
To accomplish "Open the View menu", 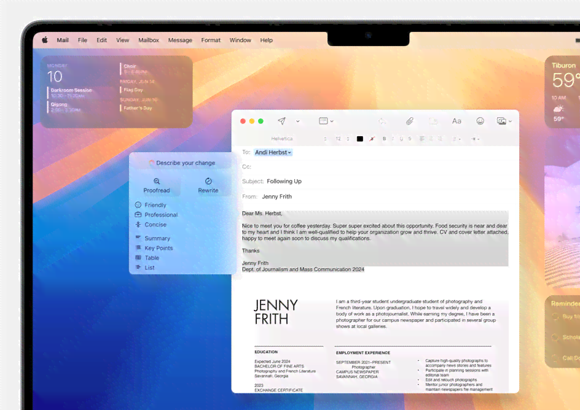I will 122,40.
